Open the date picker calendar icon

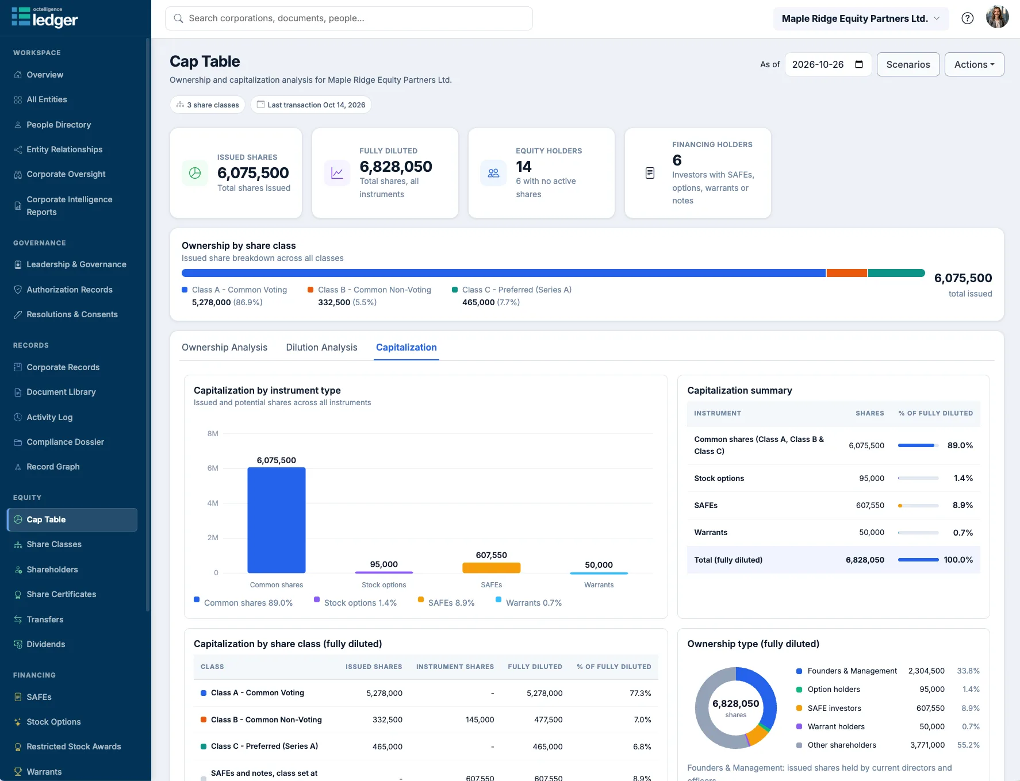(859, 64)
